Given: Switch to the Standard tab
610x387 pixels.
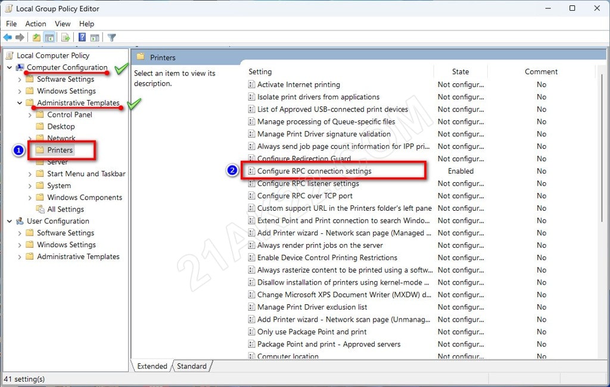Looking at the screenshot, I should click(191, 366).
